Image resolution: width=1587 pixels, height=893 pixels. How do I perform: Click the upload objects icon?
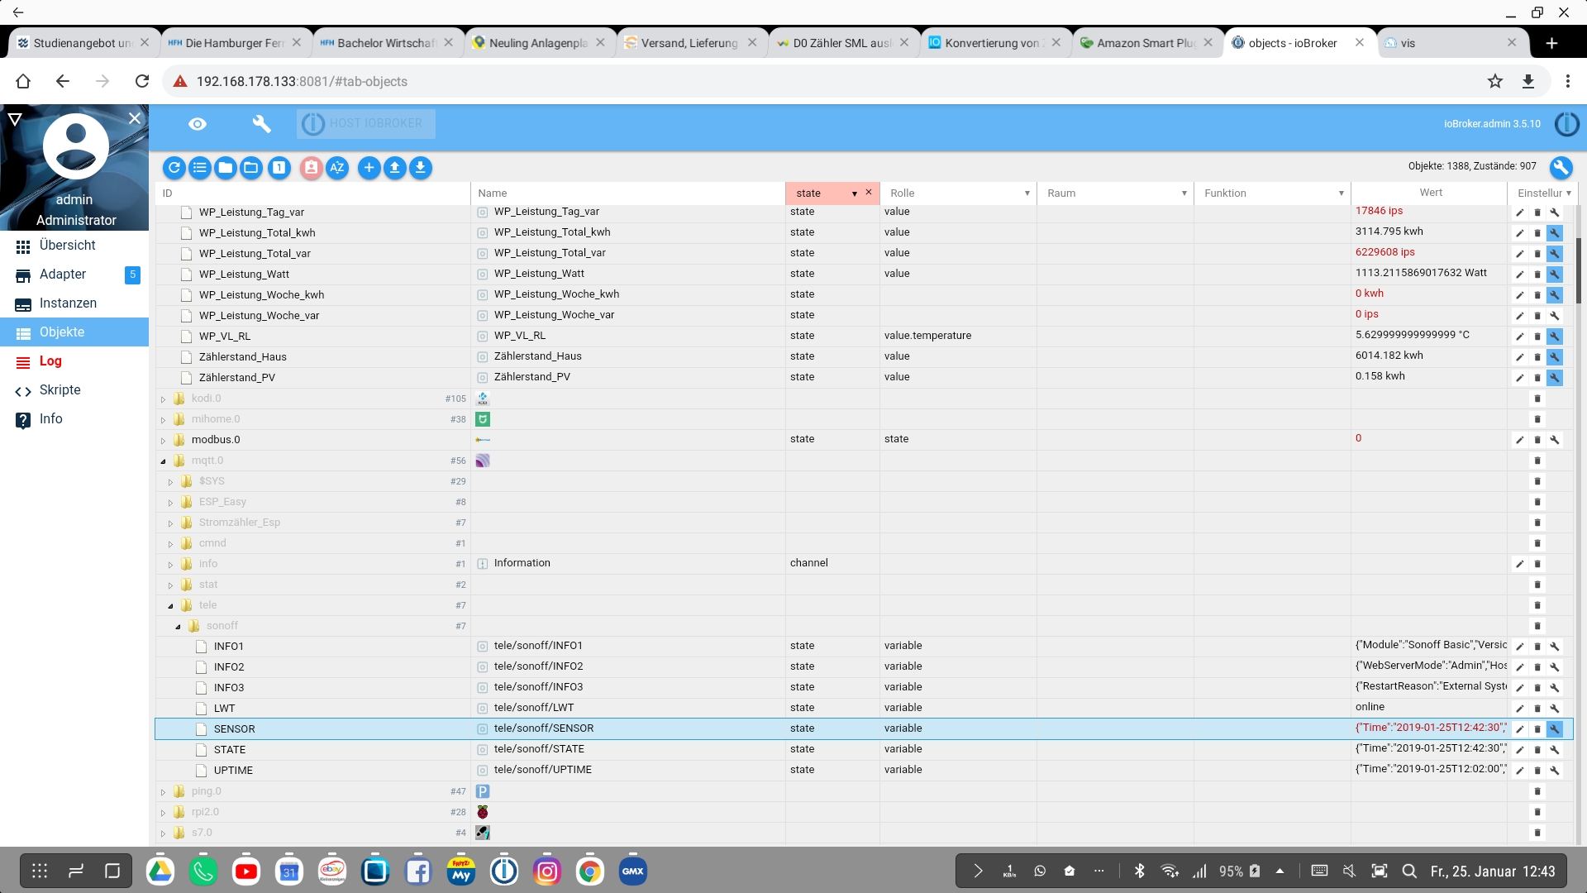point(395,168)
